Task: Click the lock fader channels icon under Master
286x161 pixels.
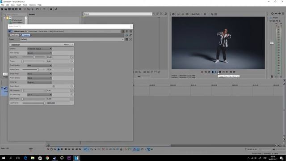Action: [x=272, y=76]
